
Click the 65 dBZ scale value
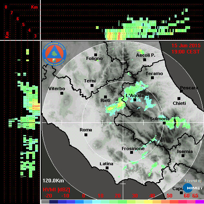tap(195, 196)
